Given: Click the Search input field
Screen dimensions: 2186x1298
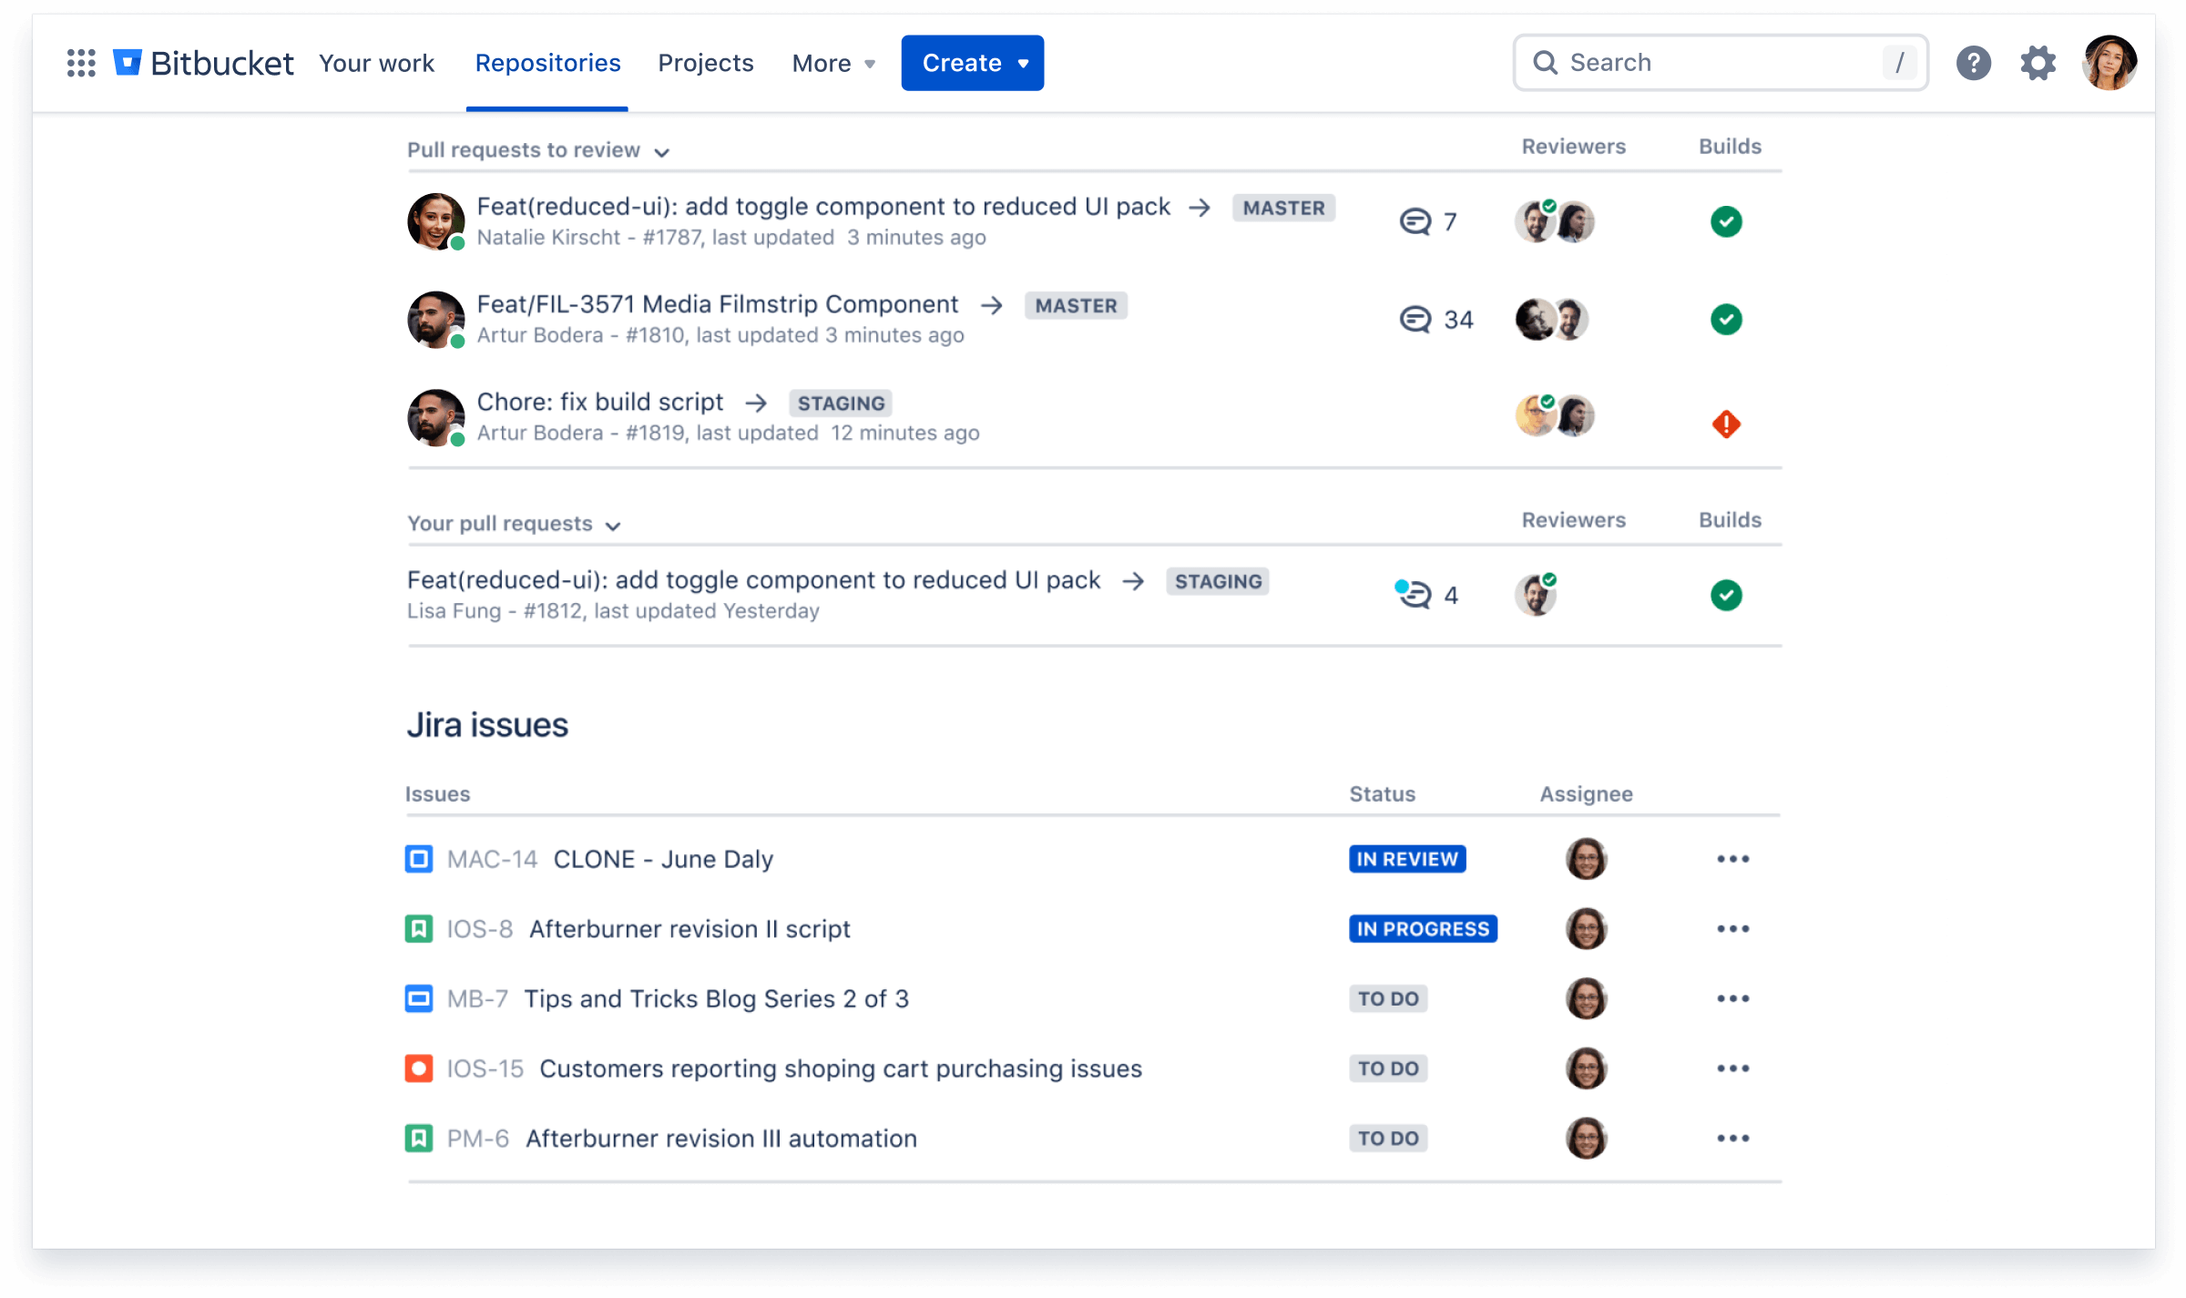Looking at the screenshot, I should coord(1720,62).
